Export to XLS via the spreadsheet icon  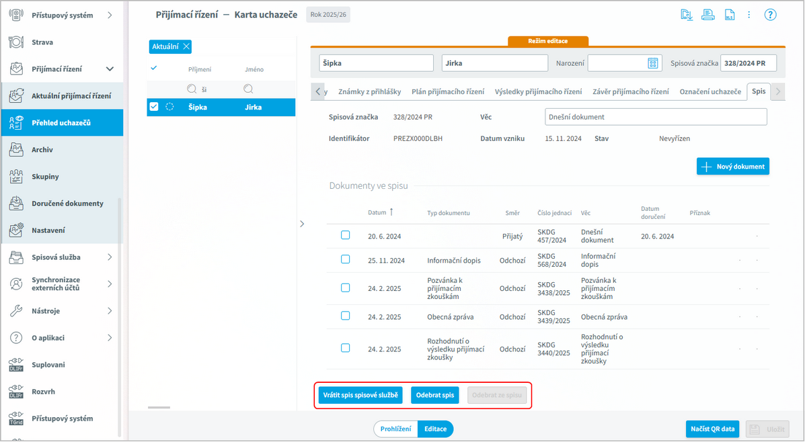click(x=730, y=15)
